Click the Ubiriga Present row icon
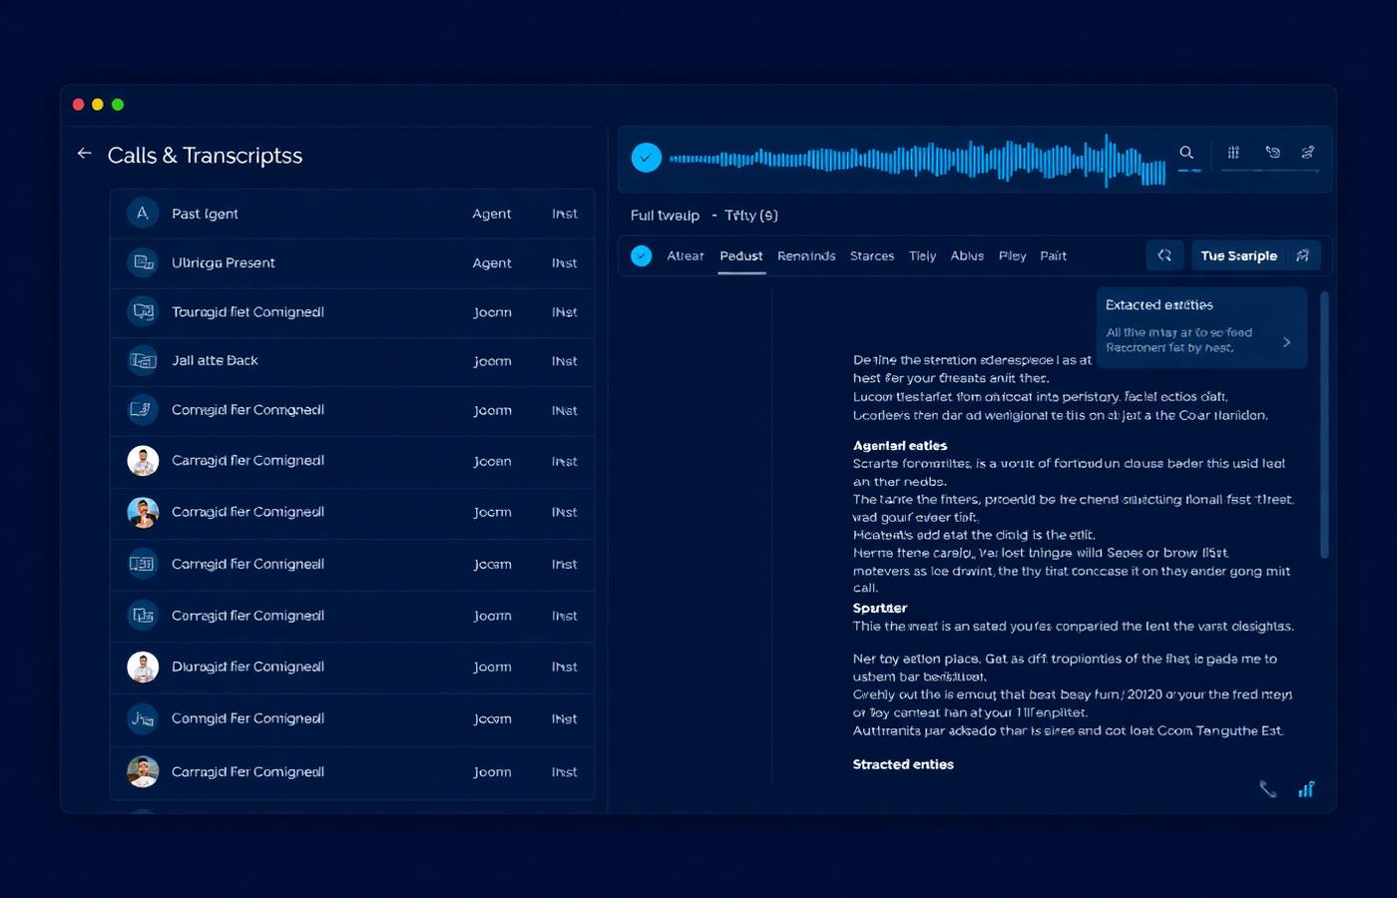Viewport: 1397px width, 898px height. pos(143,262)
